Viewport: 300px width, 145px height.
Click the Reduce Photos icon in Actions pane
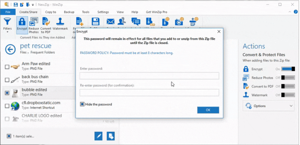coord(246,78)
